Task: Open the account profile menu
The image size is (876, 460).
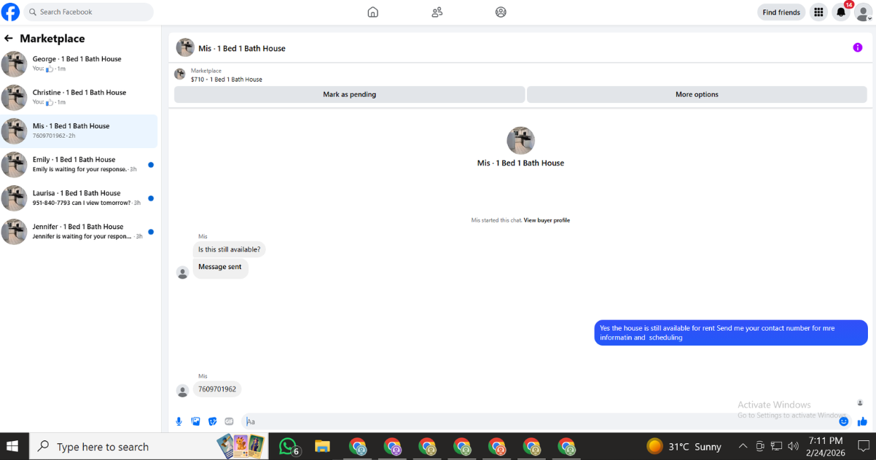Action: [x=863, y=12]
